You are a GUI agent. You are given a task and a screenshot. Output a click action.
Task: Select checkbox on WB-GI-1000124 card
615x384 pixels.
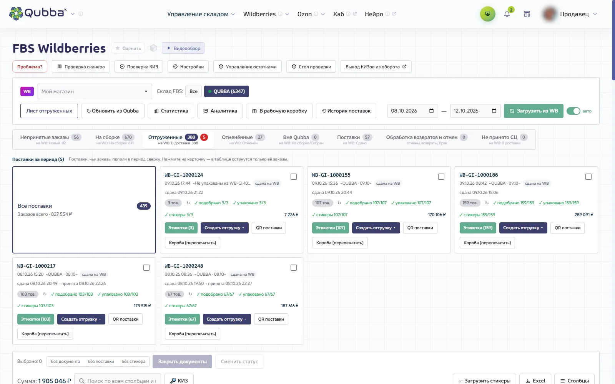click(x=294, y=177)
